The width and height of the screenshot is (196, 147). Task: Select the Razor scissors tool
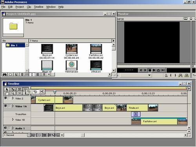tap(42, 92)
